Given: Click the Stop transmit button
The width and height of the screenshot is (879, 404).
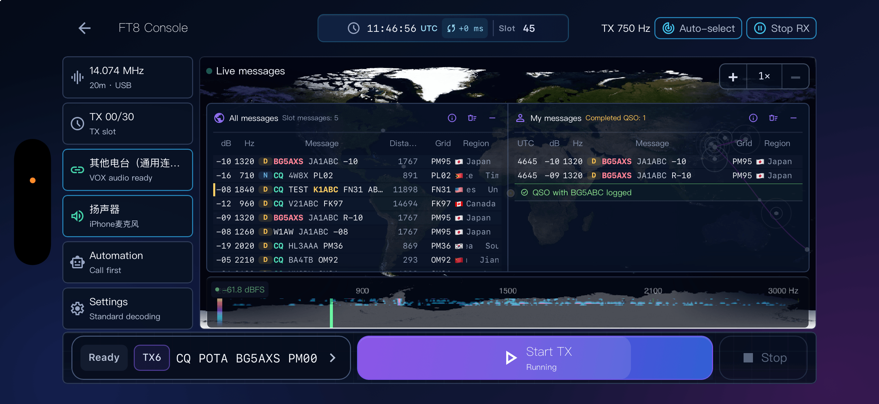Looking at the screenshot, I should 763,358.
